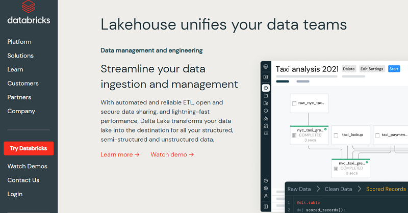Click the Edit Settings button
This screenshot has height=213, width=408.
click(372, 69)
